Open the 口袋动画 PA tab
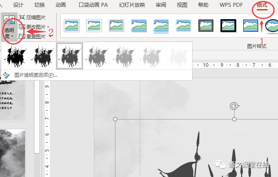The image size is (278, 177). tap(93, 5)
